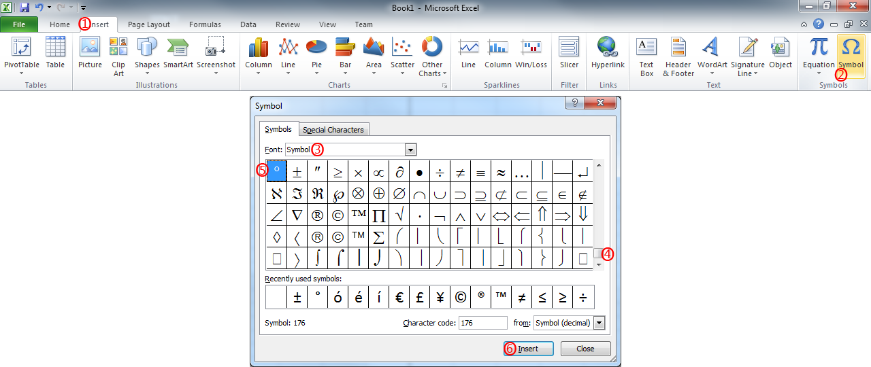This screenshot has height=367, width=871.
Task: Click the Table icon in Tables group
Action: 55,53
